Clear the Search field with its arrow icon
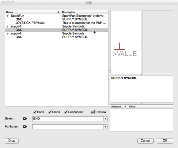The width and height of the screenshot is (178, 148). 25,119
